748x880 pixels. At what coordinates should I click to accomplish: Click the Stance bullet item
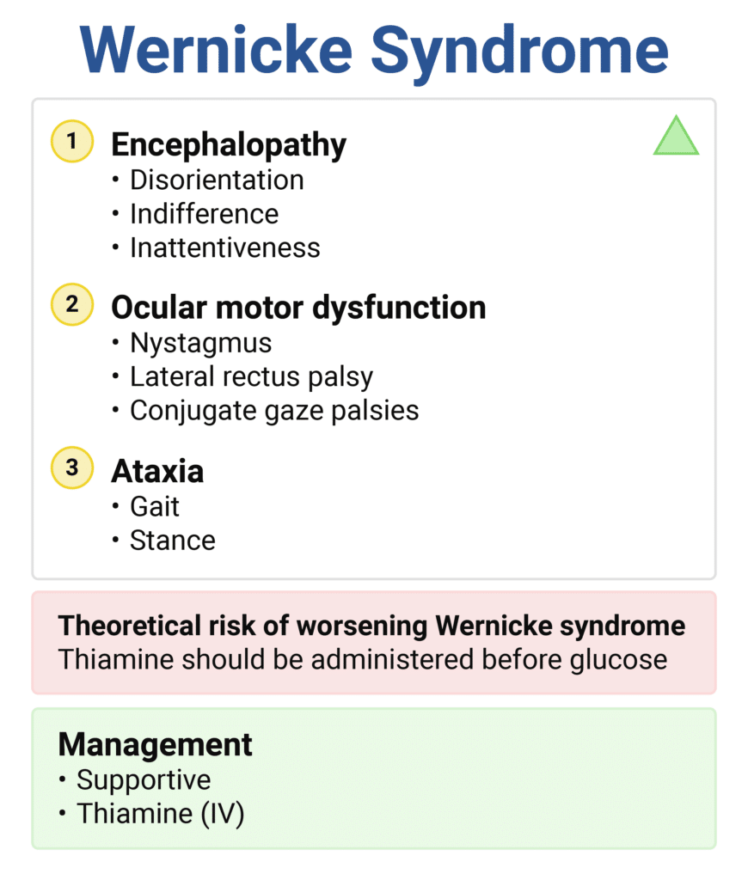pyautogui.click(x=172, y=540)
